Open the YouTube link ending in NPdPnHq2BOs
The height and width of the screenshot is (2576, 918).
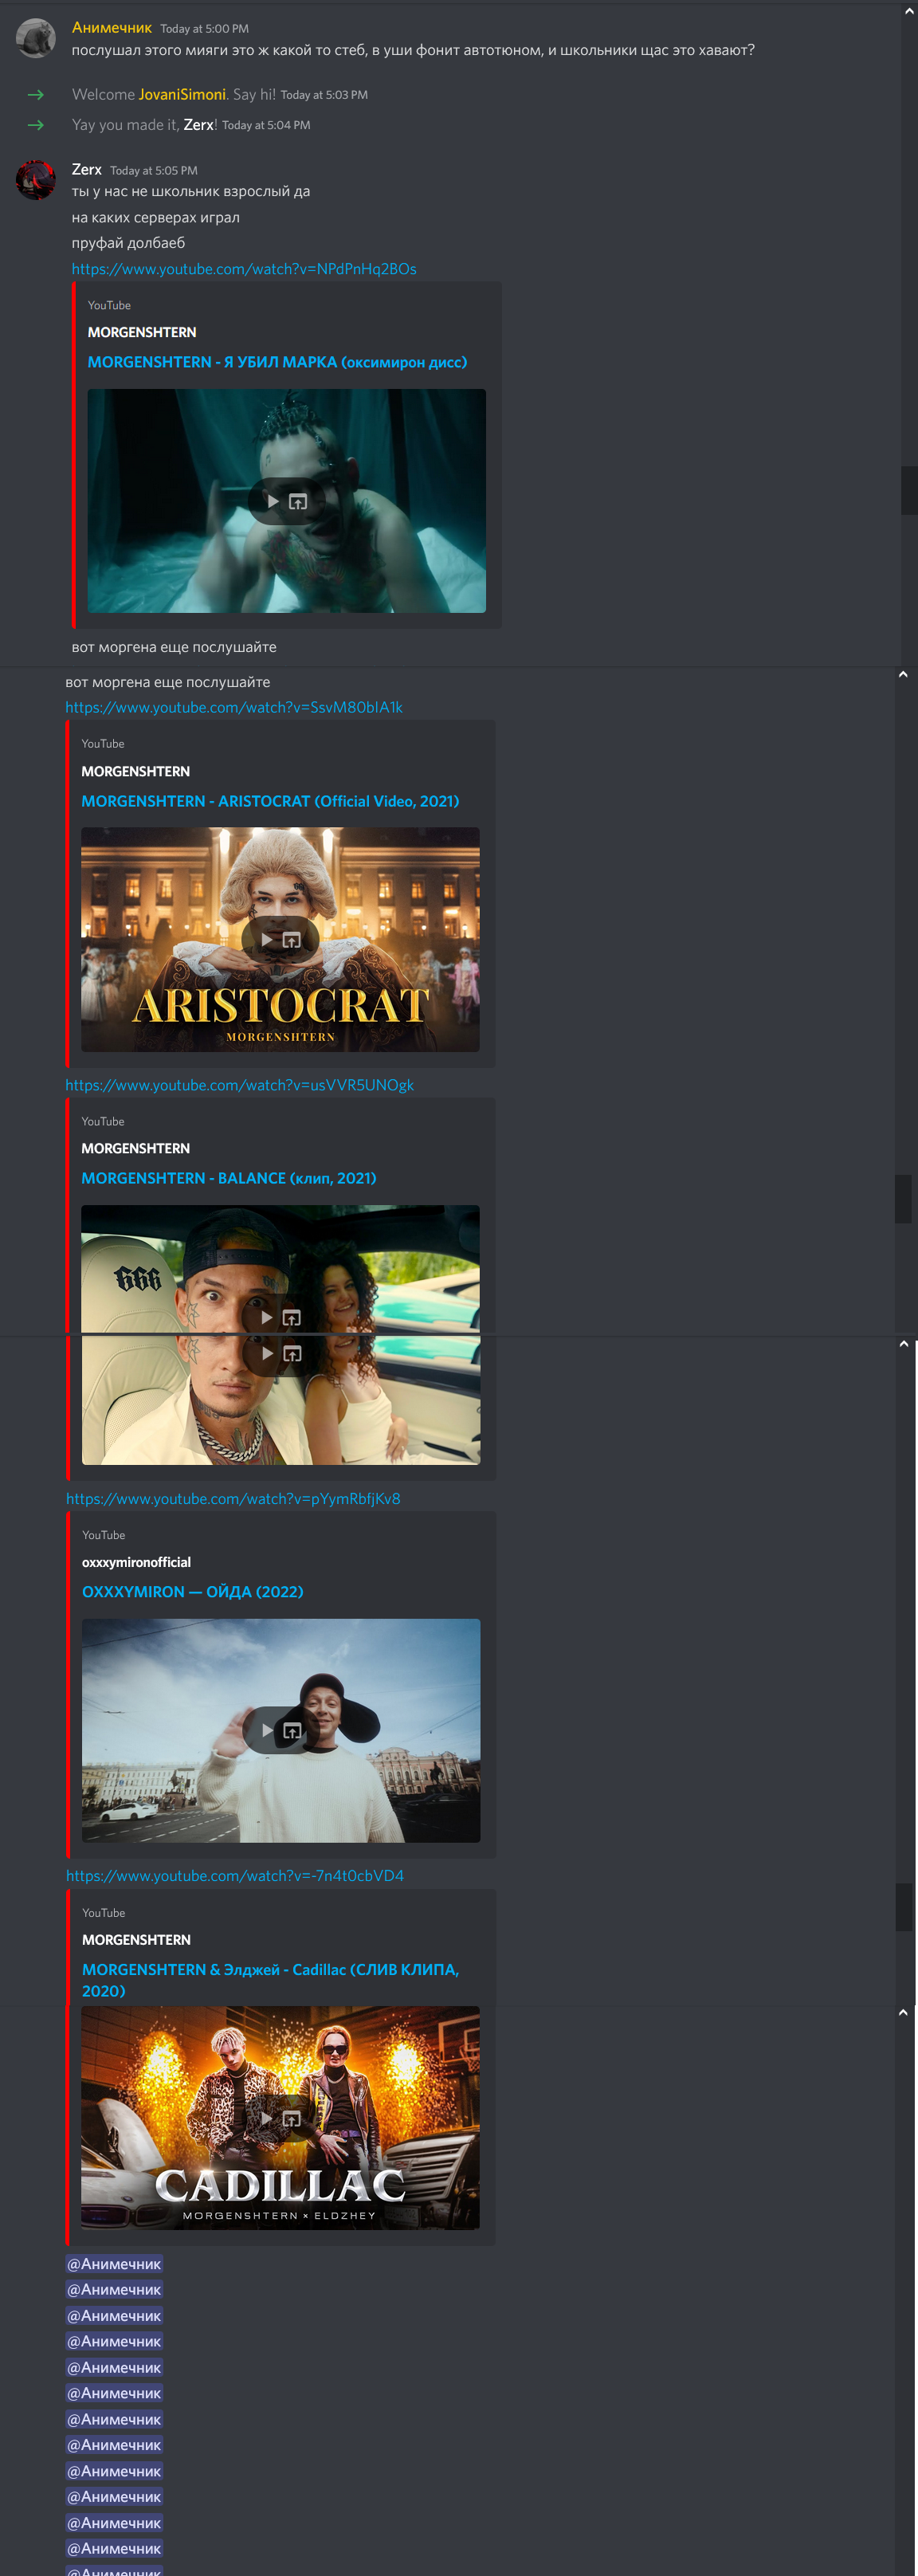pyautogui.click(x=244, y=268)
